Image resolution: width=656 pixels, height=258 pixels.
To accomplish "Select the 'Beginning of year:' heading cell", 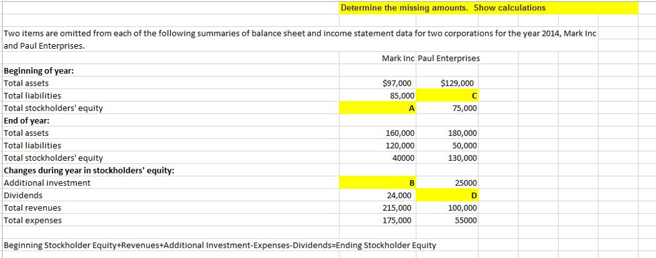I will 40,71.
